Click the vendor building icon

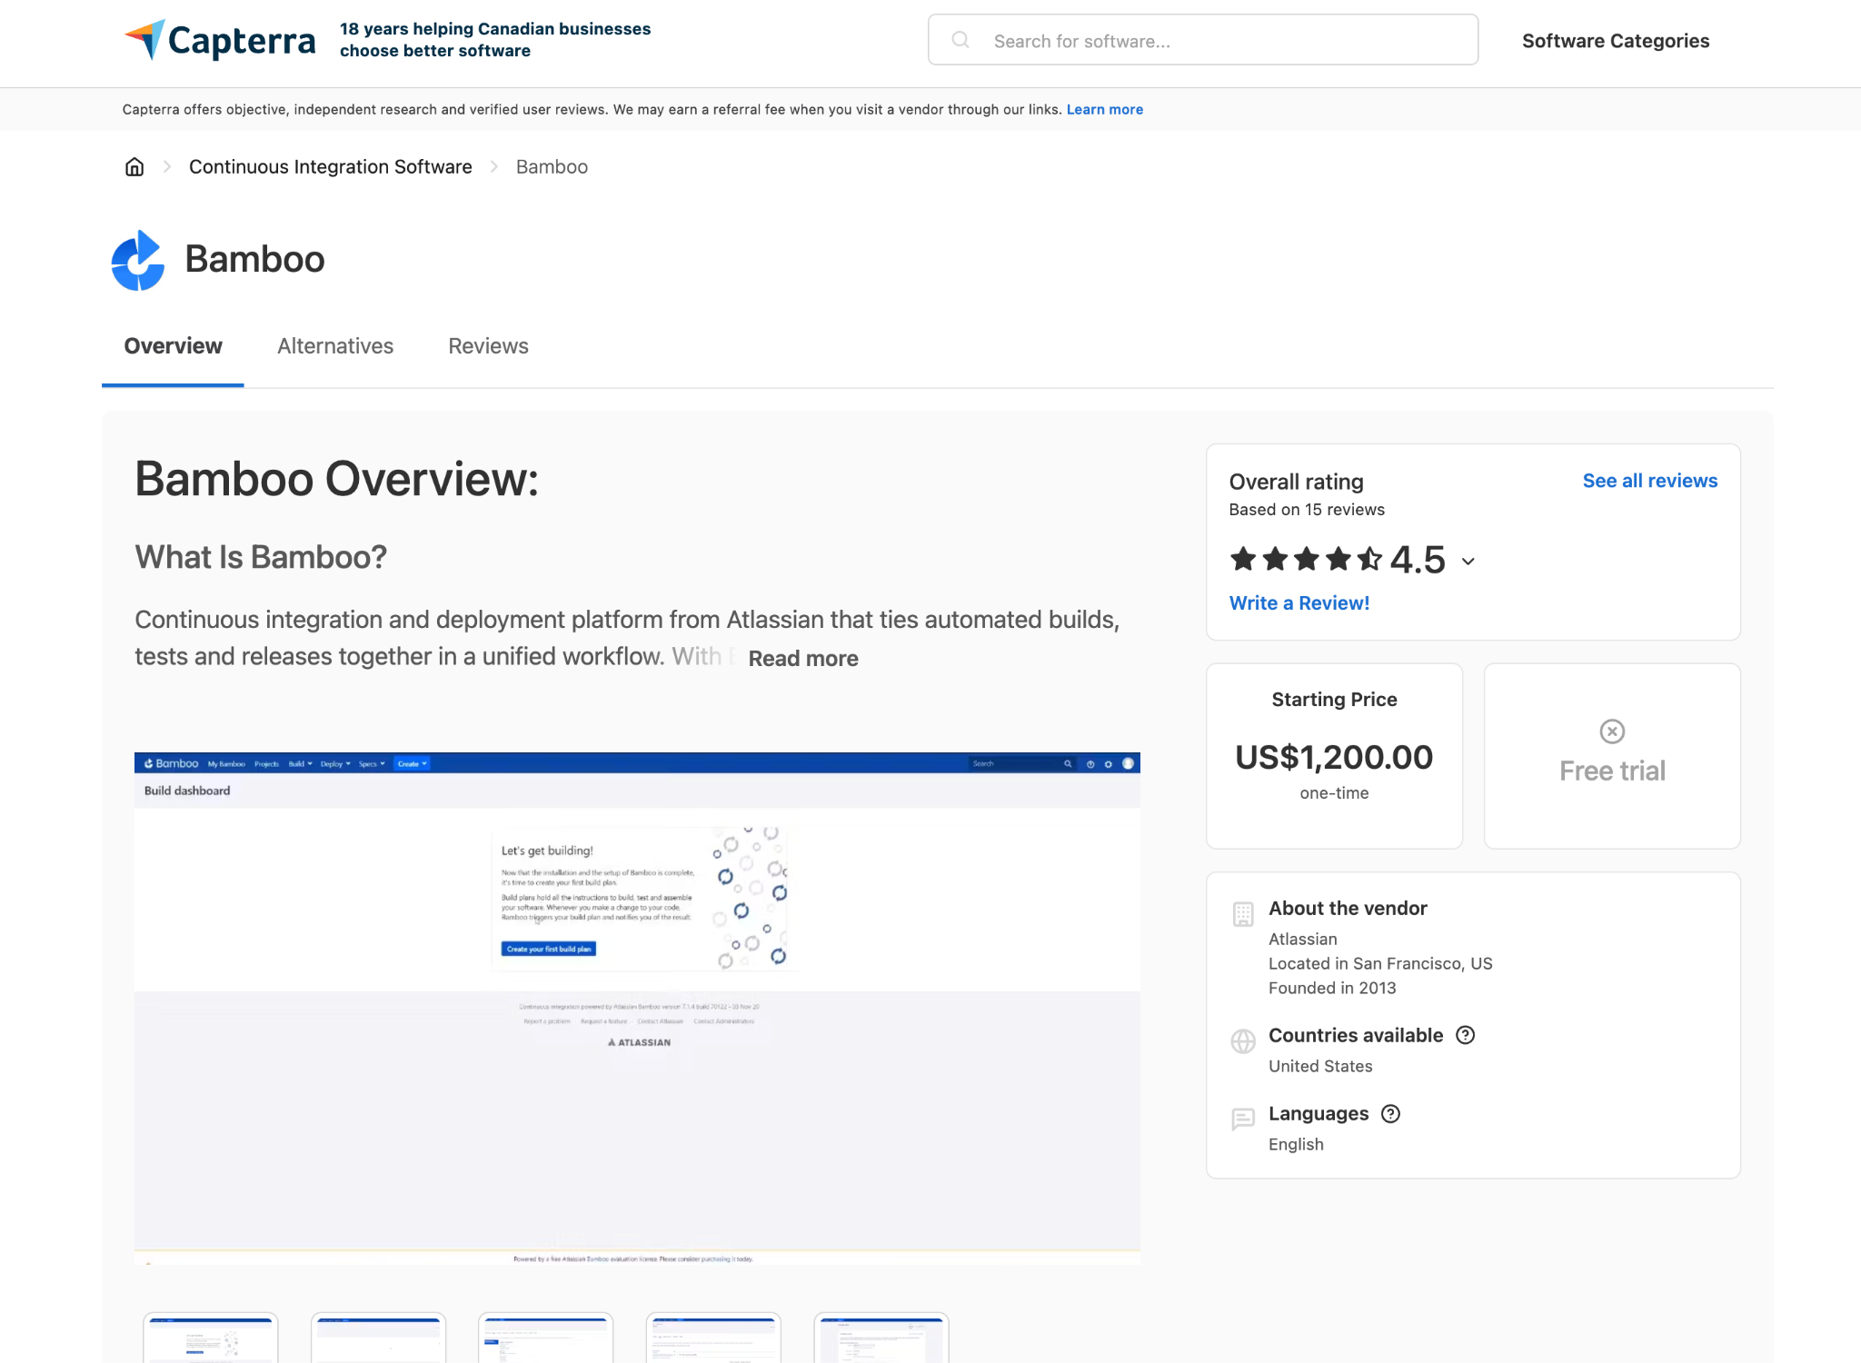[1243, 914]
